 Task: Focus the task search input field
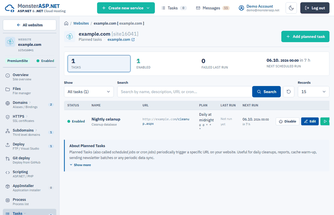pyautogui.click(x=184, y=92)
